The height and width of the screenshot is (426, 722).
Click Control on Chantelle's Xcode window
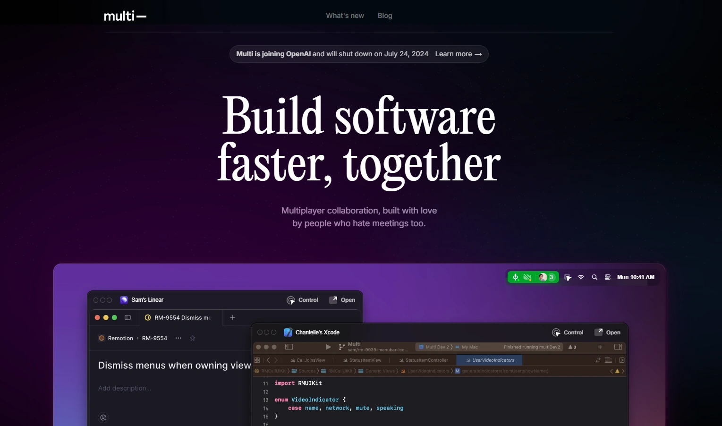(x=568, y=332)
